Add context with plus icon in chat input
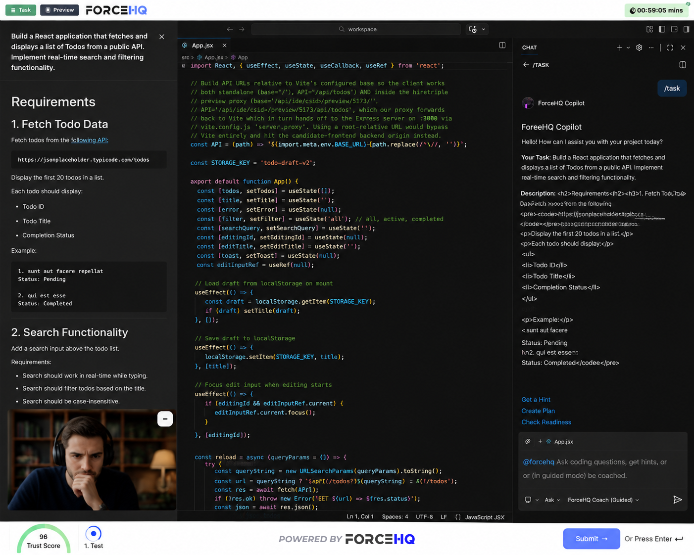Viewport: 694px width, 555px height. (540, 441)
